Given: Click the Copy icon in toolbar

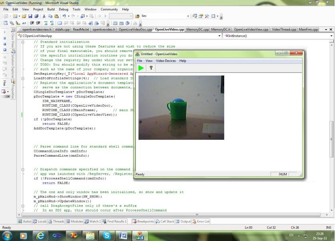Looking at the screenshot, I should click(50, 16).
